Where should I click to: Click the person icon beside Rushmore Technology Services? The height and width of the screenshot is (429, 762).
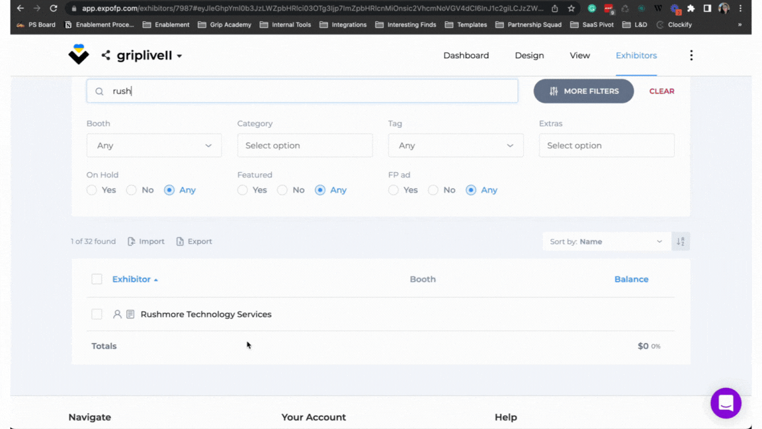point(117,314)
